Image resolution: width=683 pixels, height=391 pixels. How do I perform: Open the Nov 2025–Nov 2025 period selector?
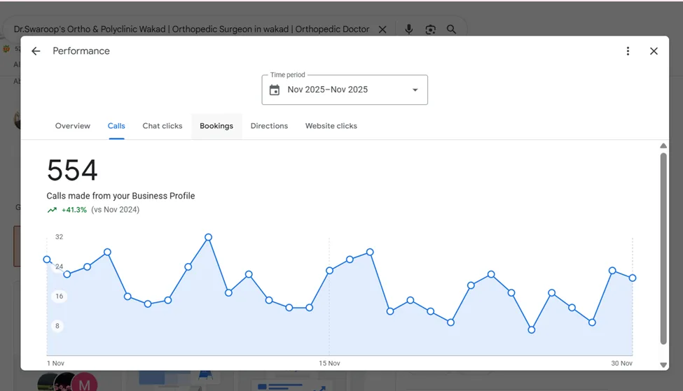click(x=345, y=90)
